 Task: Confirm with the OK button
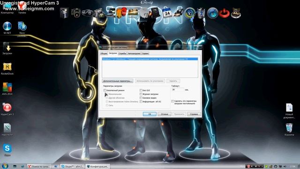pos(150,114)
